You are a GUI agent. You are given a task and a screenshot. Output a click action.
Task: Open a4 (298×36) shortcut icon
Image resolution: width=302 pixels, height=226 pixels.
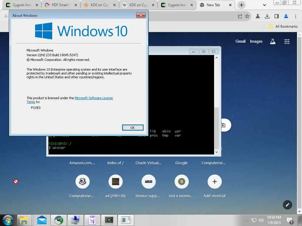tap(116, 182)
